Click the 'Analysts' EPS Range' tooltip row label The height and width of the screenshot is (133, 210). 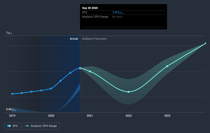coord(95,17)
